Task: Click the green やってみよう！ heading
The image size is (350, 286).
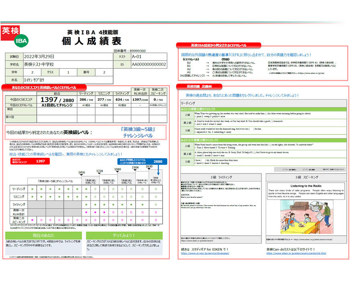Action: point(124,235)
